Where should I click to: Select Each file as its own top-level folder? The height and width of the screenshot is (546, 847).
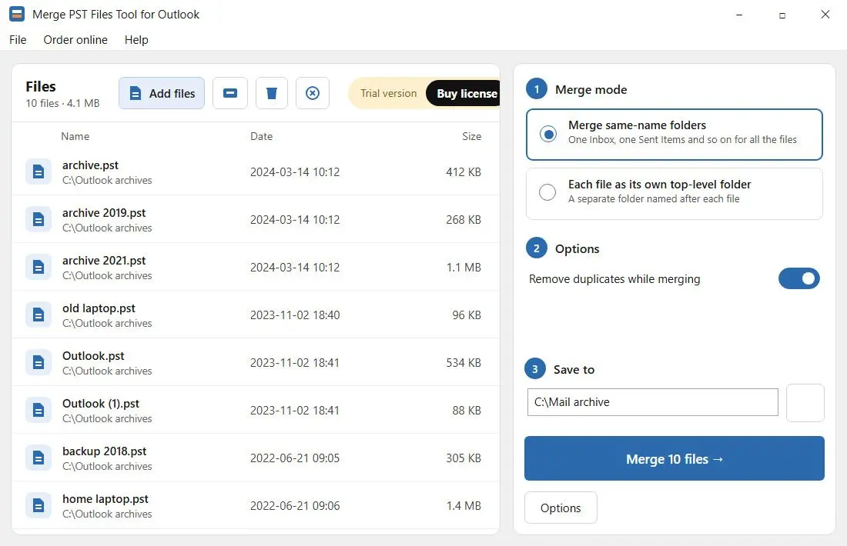(675, 194)
